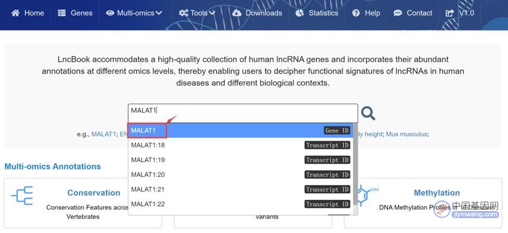Open the Methylation annotation card

pyautogui.click(x=423, y=203)
